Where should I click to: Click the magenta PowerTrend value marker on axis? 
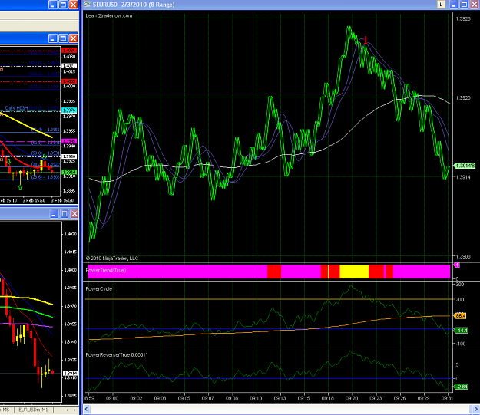[457, 265]
